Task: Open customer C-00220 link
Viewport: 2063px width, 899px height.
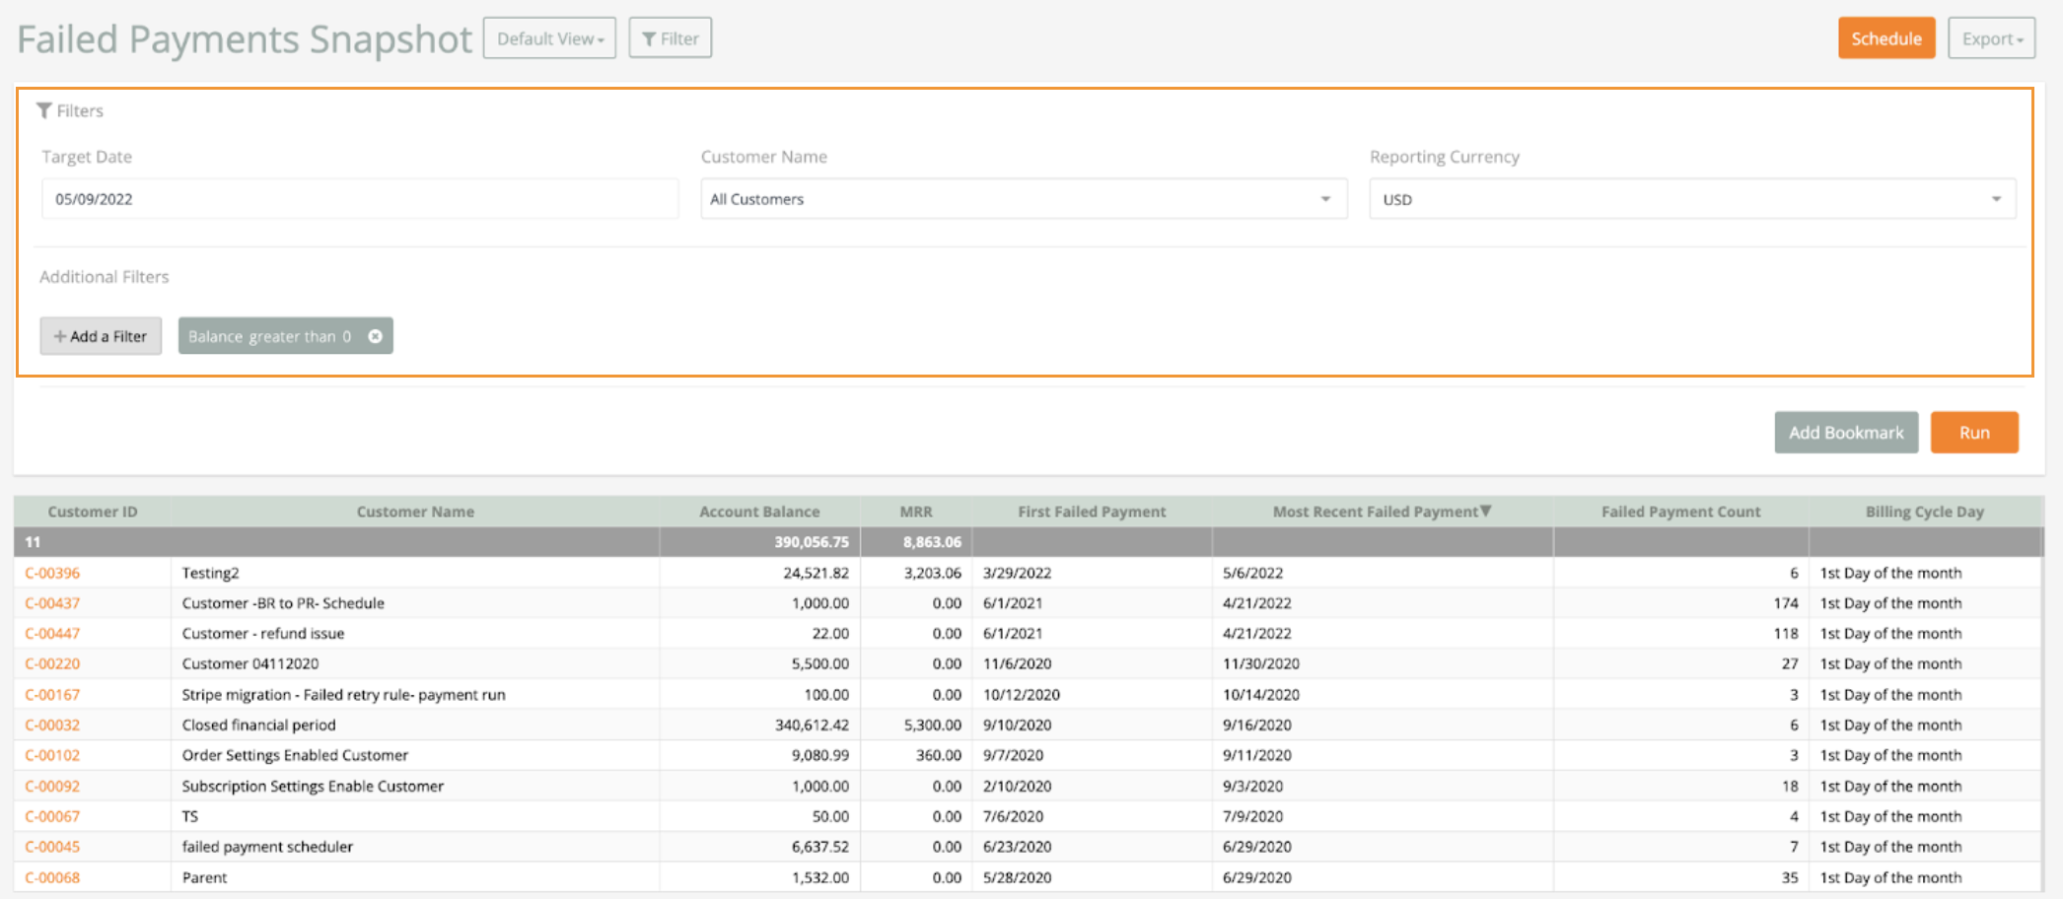Action: (x=52, y=664)
